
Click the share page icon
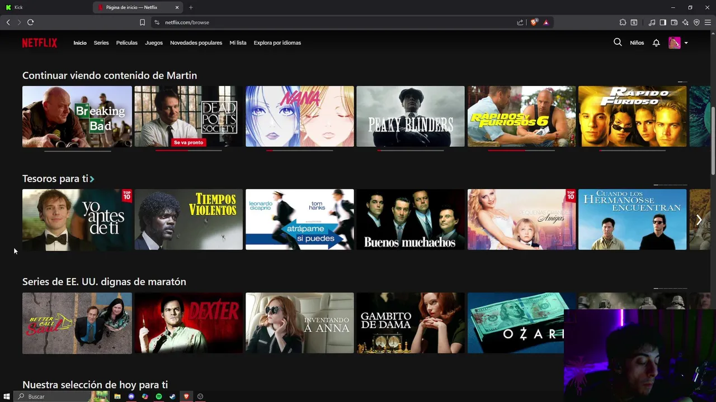point(520,22)
